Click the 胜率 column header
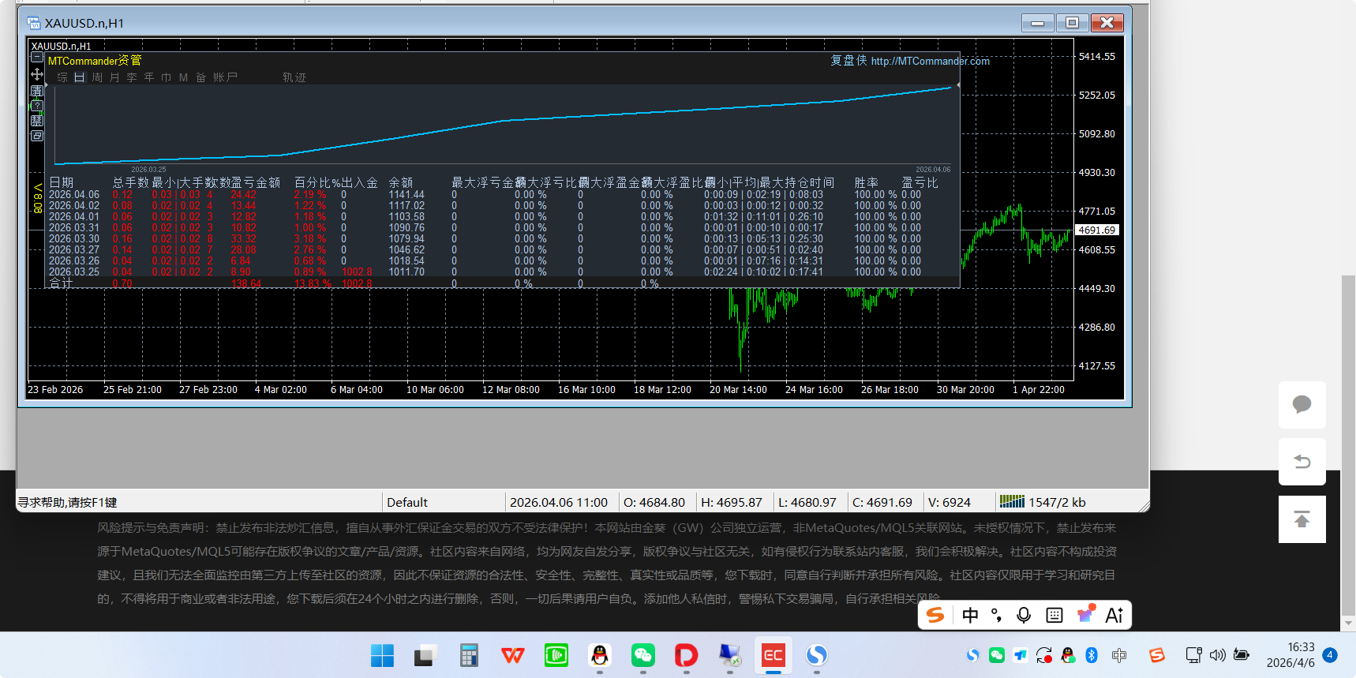1356x678 pixels. [x=867, y=182]
